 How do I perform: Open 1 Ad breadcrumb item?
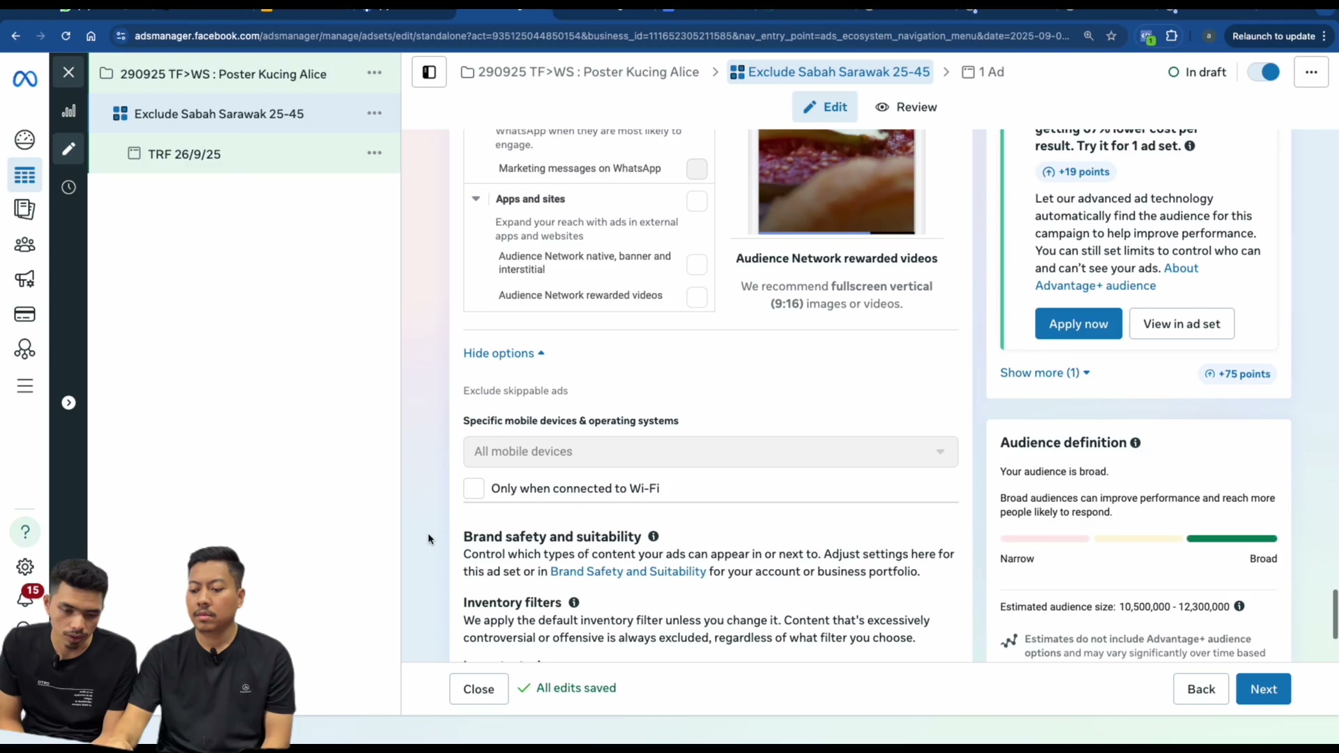(983, 72)
